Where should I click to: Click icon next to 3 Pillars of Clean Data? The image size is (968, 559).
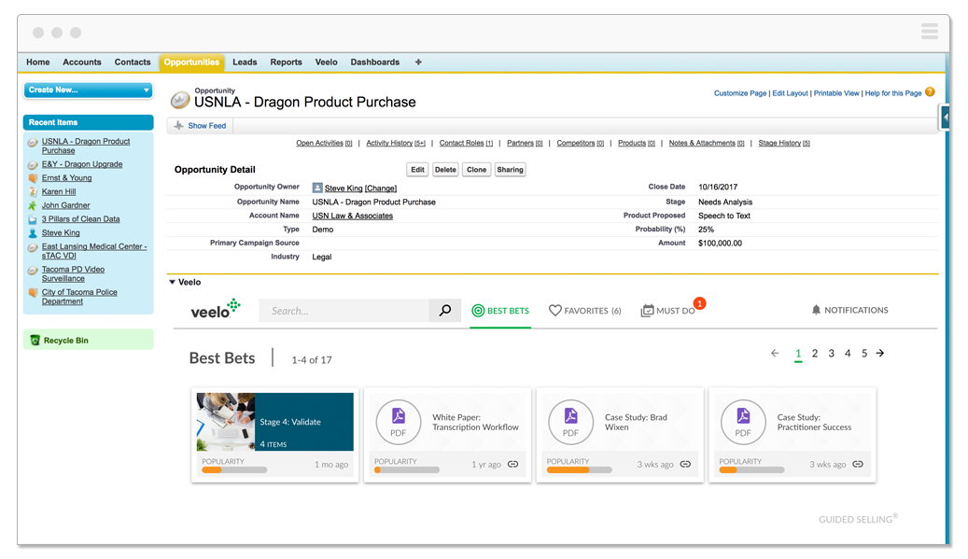[x=33, y=219]
